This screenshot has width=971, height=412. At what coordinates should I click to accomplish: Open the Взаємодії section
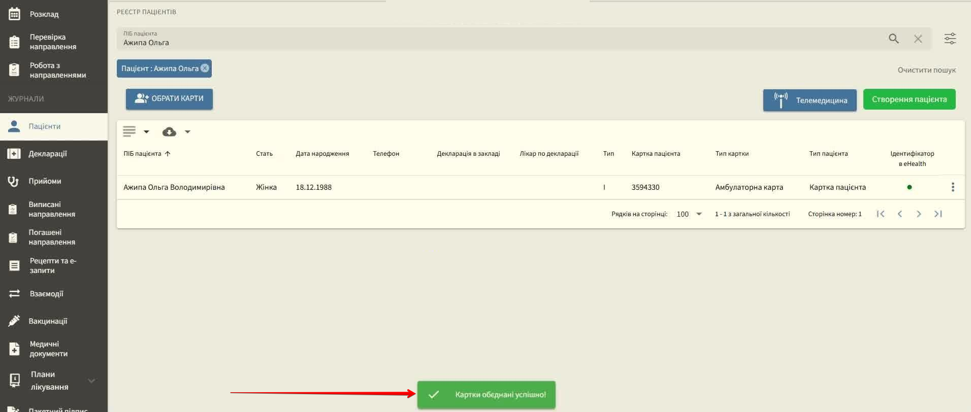(x=54, y=294)
